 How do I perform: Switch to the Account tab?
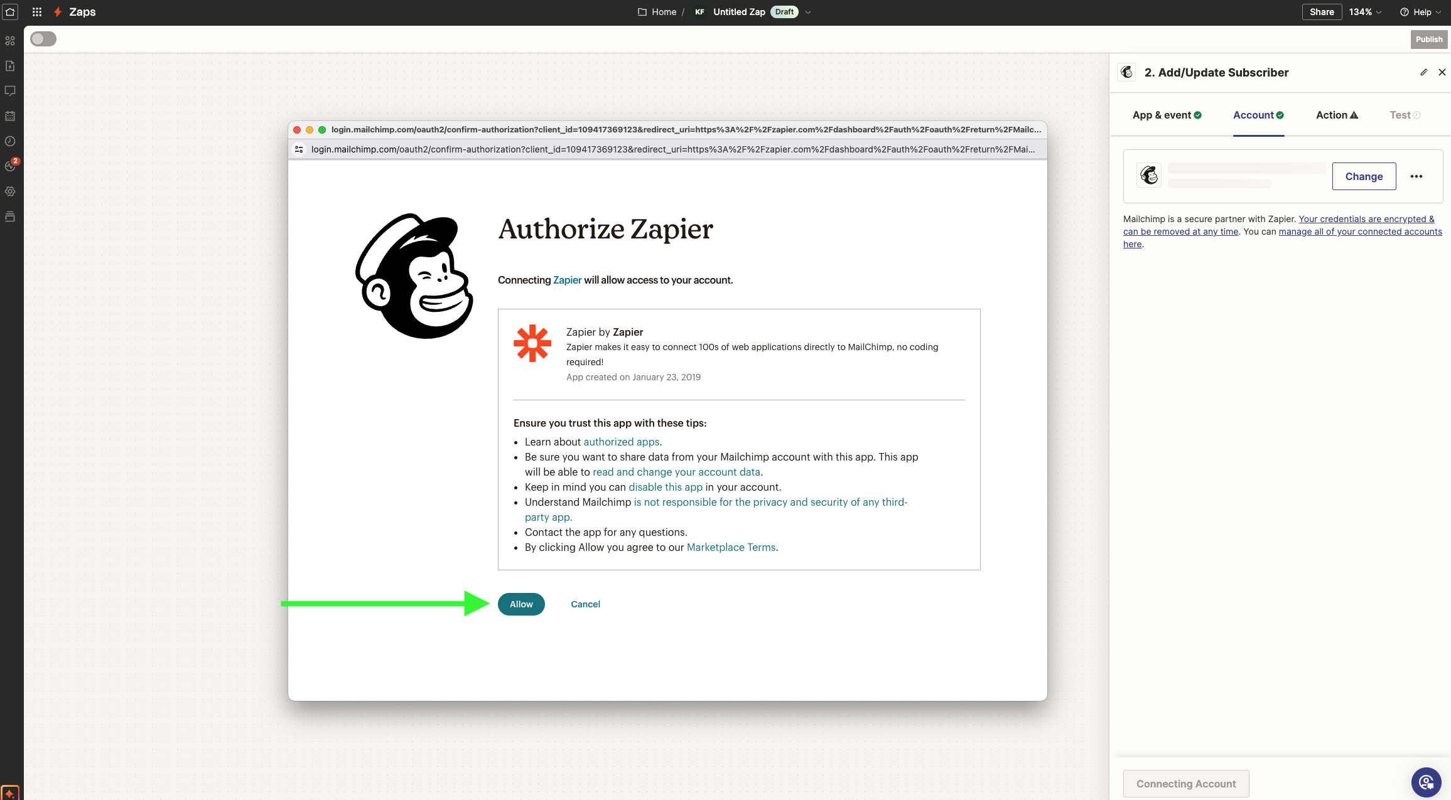point(1258,115)
